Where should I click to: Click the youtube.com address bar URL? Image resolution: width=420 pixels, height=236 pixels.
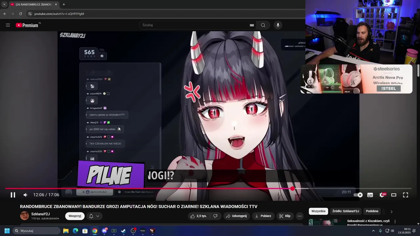tap(59, 14)
